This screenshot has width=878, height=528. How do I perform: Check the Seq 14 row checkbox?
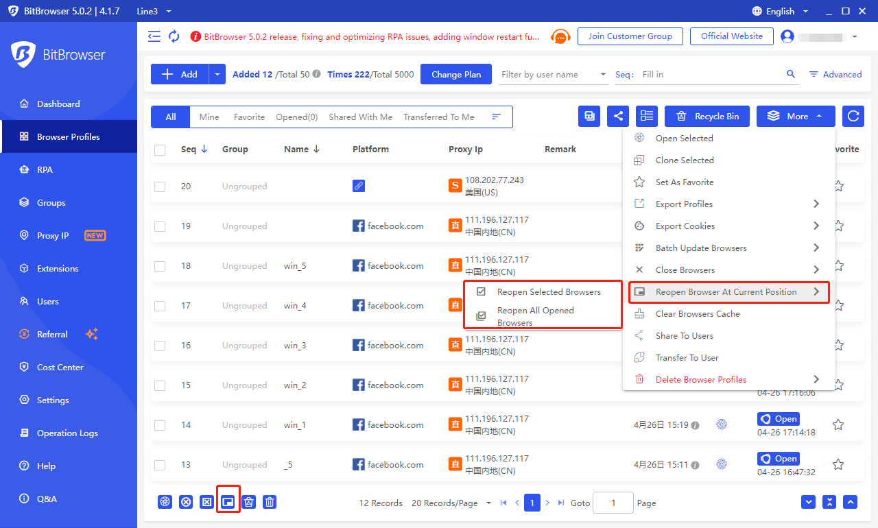[x=160, y=425]
